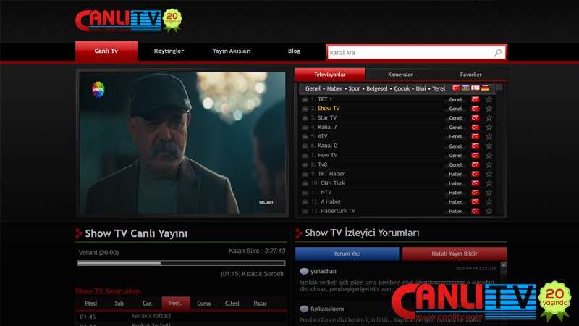579x326 pixels.
Task: Open the Canlı Tv navigation tab
Action: (x=106, y=51)
